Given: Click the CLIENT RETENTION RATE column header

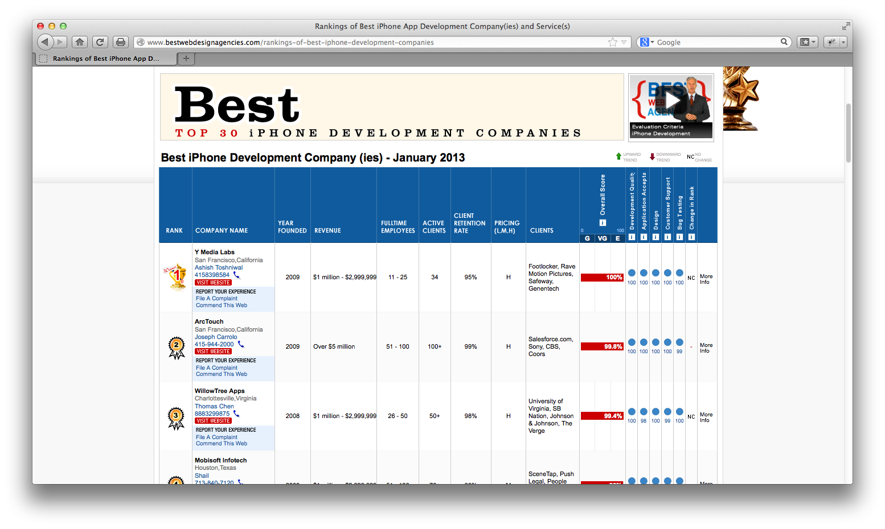Looking at the screenshot, I should coord(470,223).
